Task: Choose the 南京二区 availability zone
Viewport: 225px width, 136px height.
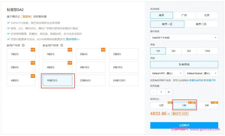Action: 201,24
